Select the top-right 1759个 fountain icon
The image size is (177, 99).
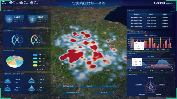click(x=31, y=80)
